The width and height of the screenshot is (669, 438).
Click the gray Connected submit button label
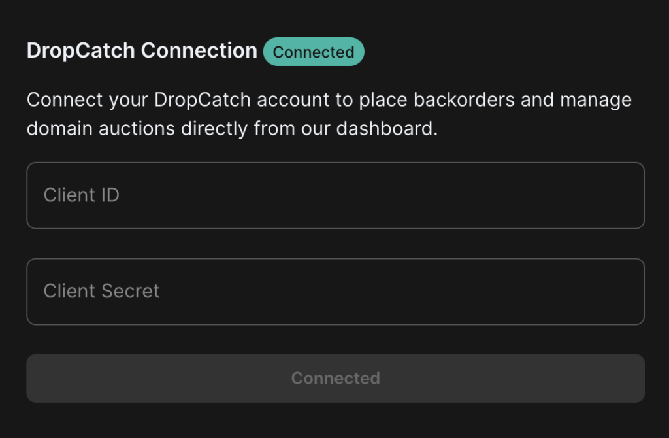pyautogui.click(x=335, y=379)
